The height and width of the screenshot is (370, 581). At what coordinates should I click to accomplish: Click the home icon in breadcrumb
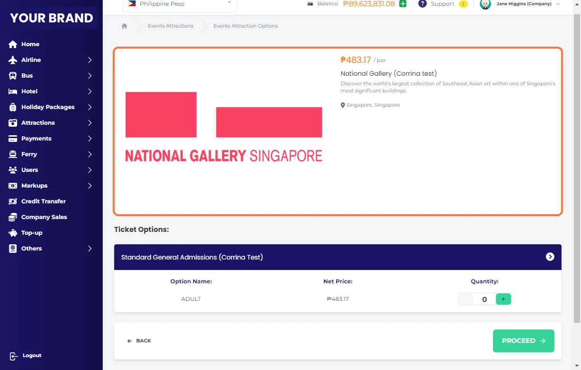click(124, 26)
